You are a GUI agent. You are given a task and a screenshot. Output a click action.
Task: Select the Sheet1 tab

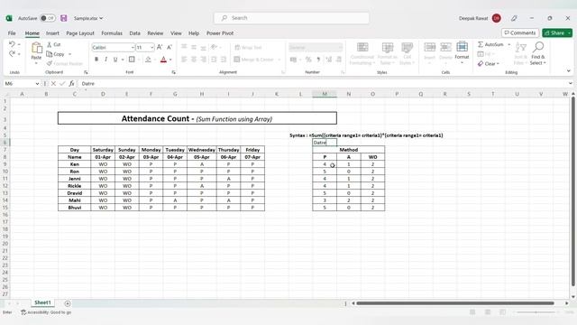tap(42, 302)
